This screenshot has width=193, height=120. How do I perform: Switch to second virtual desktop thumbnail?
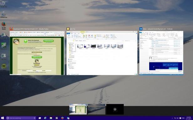pyautogui.click(x=96, y=109)
